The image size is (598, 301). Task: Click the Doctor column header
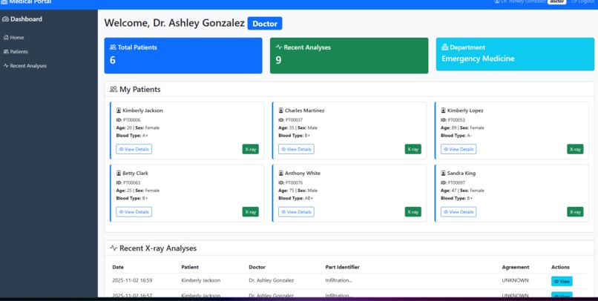point(257,267)
